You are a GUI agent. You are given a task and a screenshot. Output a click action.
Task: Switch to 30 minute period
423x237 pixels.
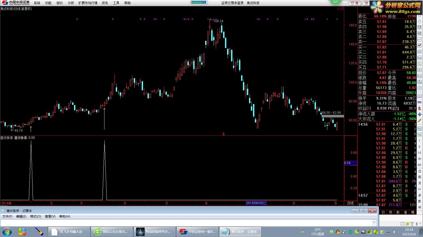(419, 159)
